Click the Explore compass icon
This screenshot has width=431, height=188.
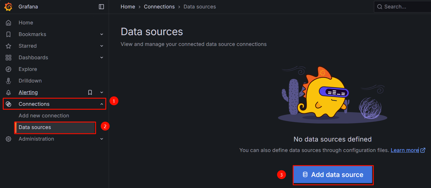tap(8, 69)
